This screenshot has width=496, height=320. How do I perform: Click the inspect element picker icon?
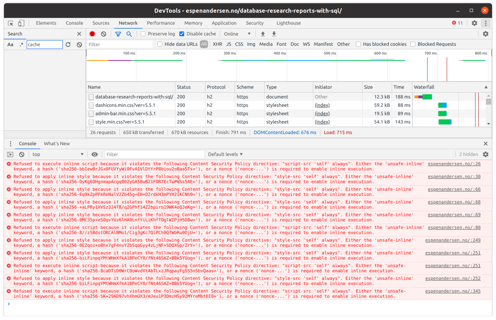click(x=11, y=23)
